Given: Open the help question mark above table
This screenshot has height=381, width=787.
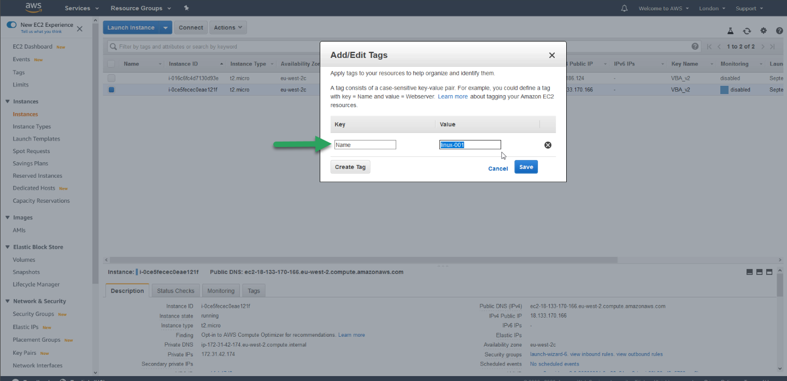Looking at the screenshot, I should 779,31.
